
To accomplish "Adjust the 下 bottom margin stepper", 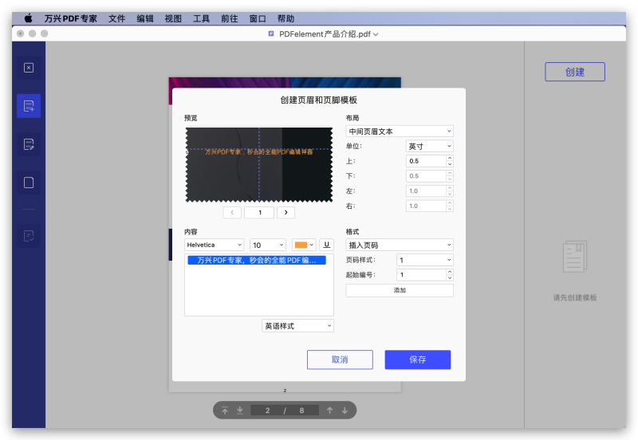I will point(450,176).
